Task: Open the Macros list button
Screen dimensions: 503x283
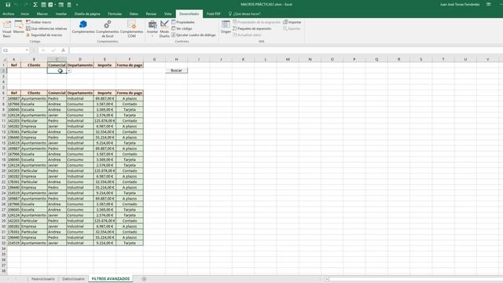Action: 19,27
